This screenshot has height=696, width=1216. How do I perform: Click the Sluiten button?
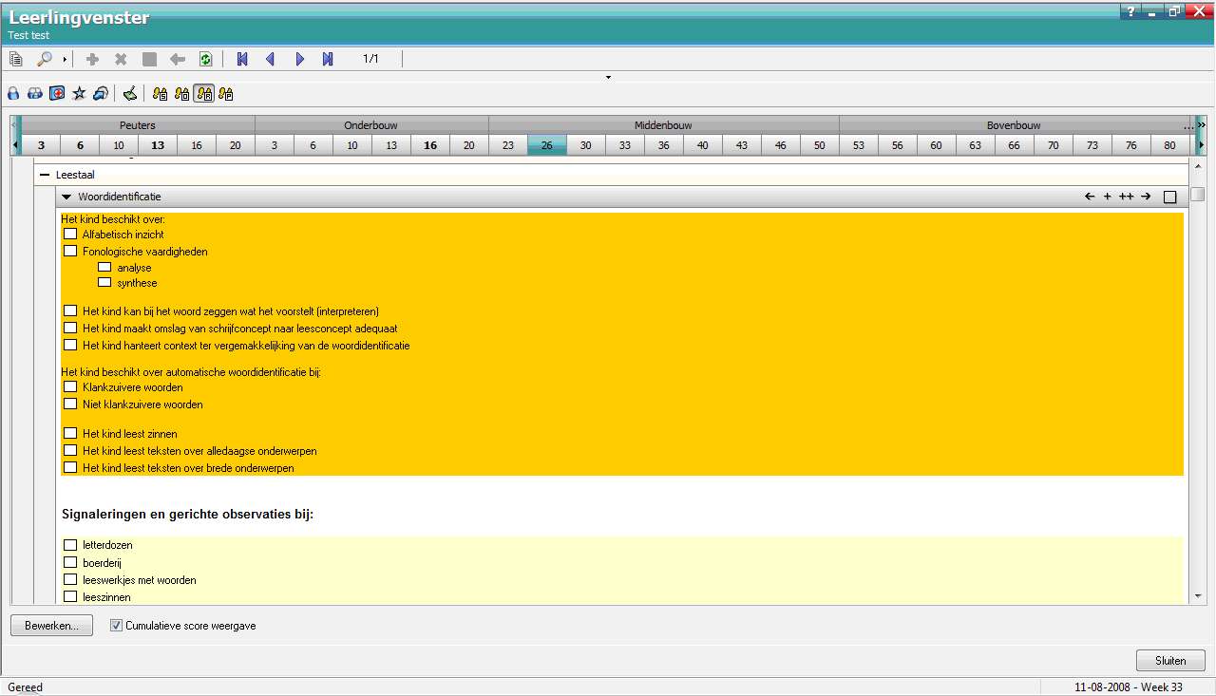[1170, 660]
